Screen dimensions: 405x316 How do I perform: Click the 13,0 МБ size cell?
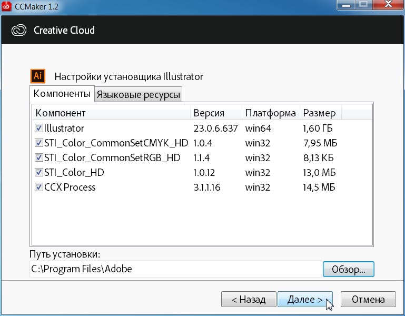coord(320,172)
